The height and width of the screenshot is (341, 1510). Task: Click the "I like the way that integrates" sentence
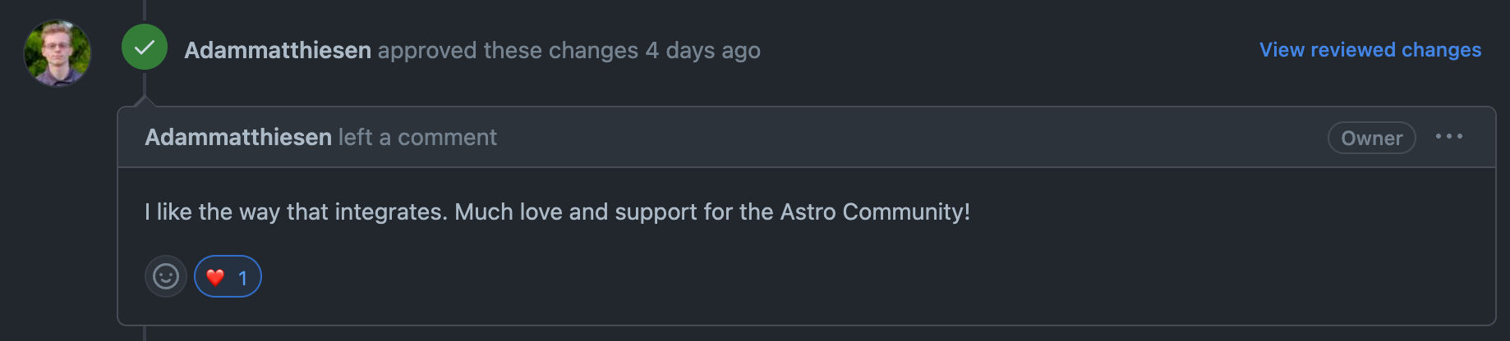coord(296,211)
